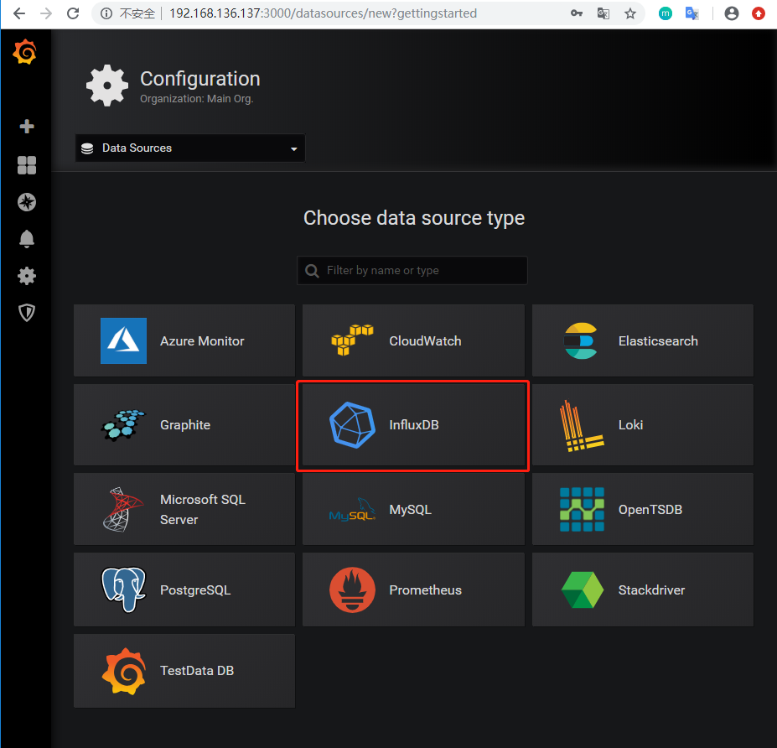Choose the Stackdriver label text
This screenshot has height=748, width=777.
point(651,590)
